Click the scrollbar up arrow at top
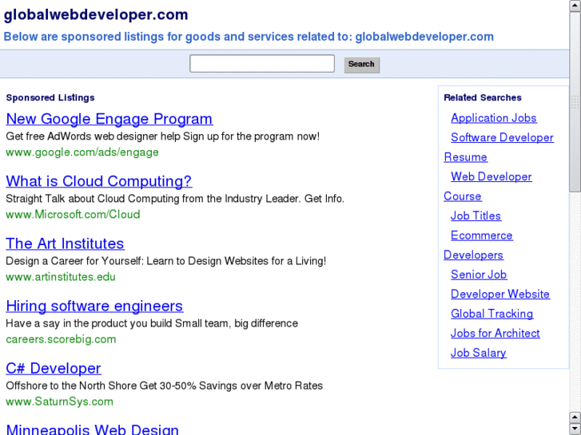The height and width of the screenshot is (435, 581). pyautogui.click(x=575, y=6)
